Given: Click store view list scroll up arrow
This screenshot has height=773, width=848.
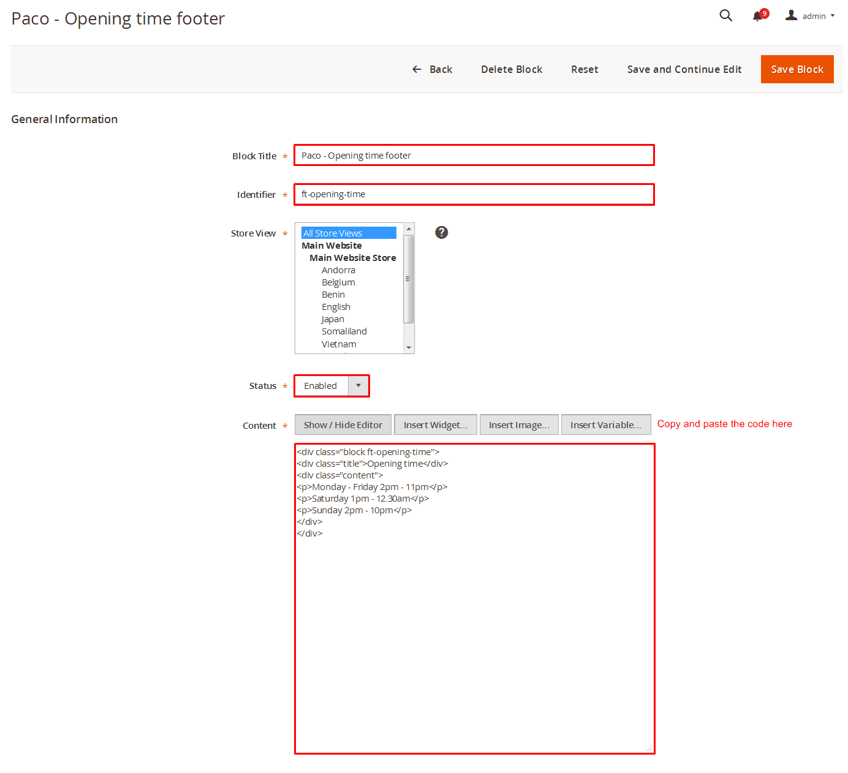Looking at the screenshot, I should tap(409, 228).
